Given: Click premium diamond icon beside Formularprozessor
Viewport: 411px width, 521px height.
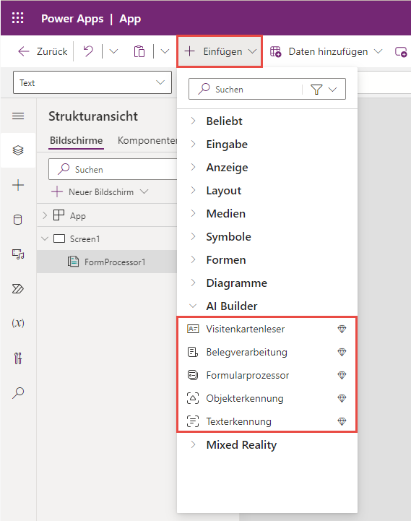Looking at the screenshot, I should (342, 375).
